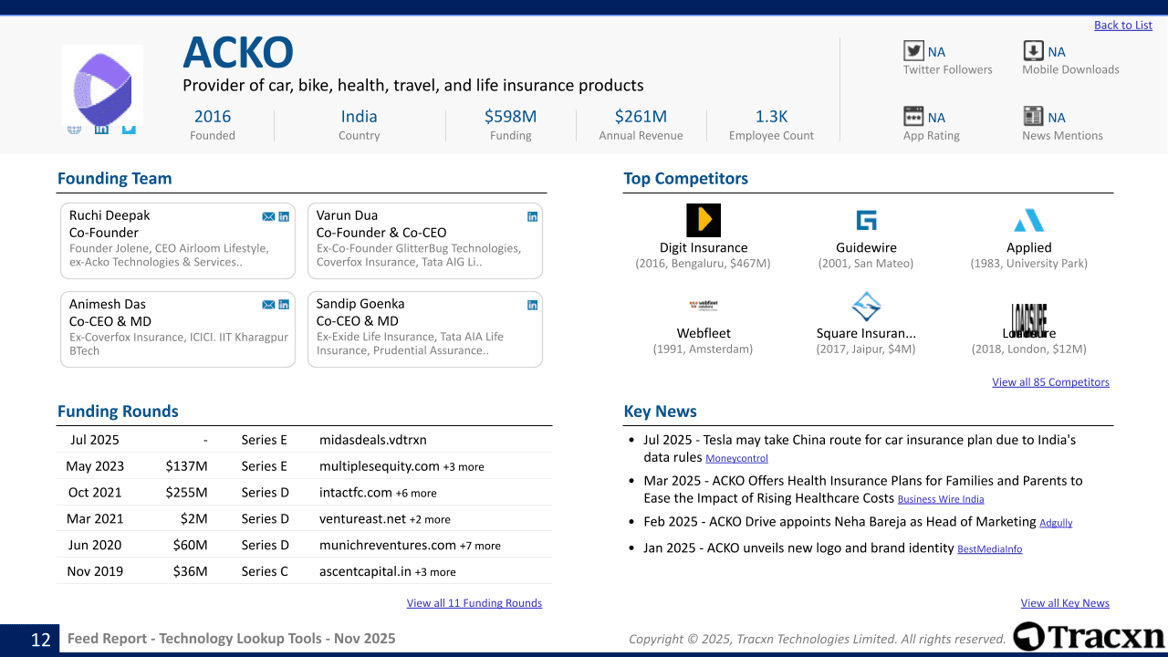1168x657 pixels.
Task: Open ACKO's company LinkedIn icon
Action: pyautogui.click(x=101, y=130)
